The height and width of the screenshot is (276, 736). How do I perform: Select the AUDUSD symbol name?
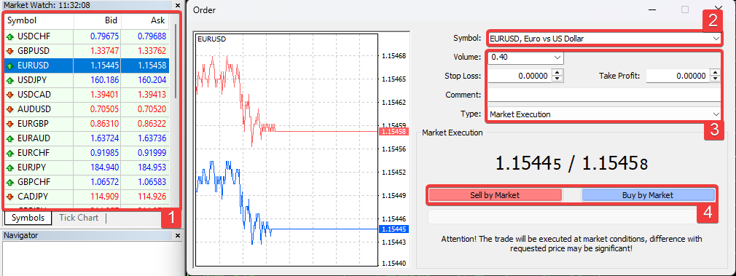click(x=34, y=109)
